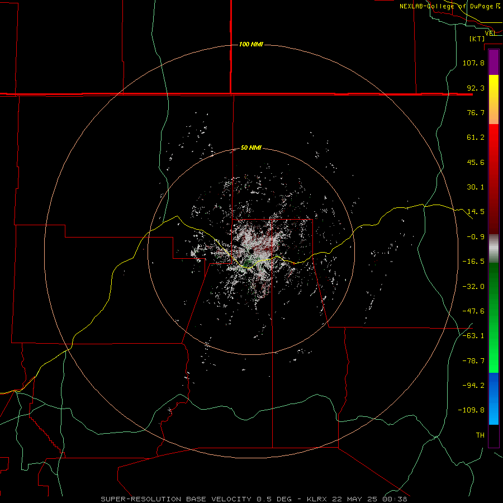The width and height of the screenshot is (503, 503).
Task: Click the -109.8 scale value
Action: [x=471, y=410]
